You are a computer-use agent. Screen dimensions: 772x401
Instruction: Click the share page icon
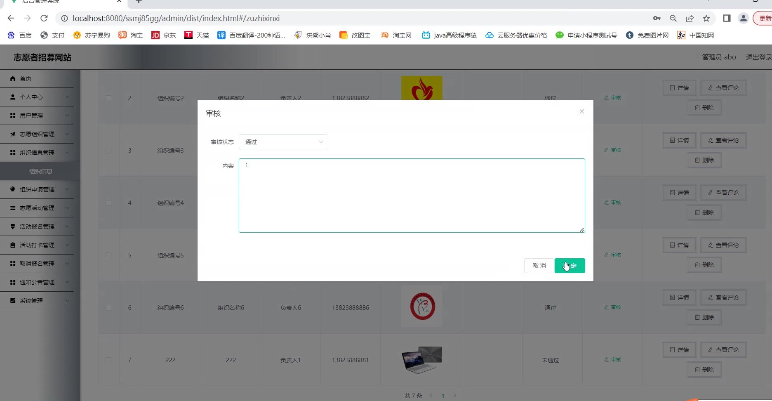[x=690, y=18]
